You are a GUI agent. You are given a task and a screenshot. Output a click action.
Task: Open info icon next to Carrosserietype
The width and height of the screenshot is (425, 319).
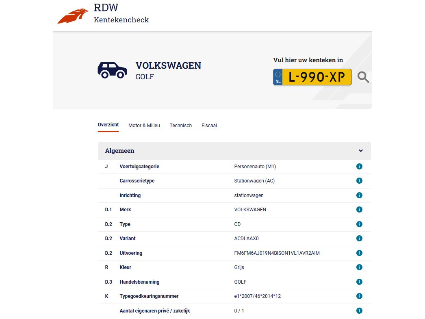coord(359,181)
